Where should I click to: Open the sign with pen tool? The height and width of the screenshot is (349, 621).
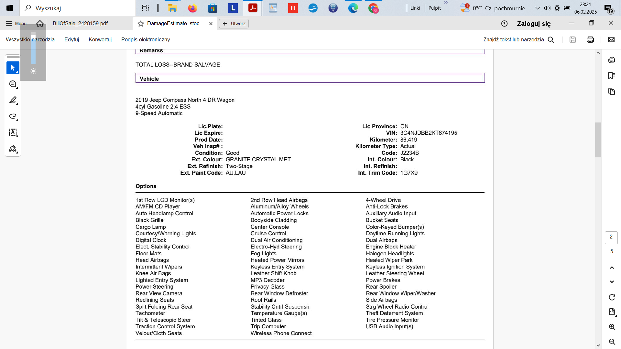(13, 149)
